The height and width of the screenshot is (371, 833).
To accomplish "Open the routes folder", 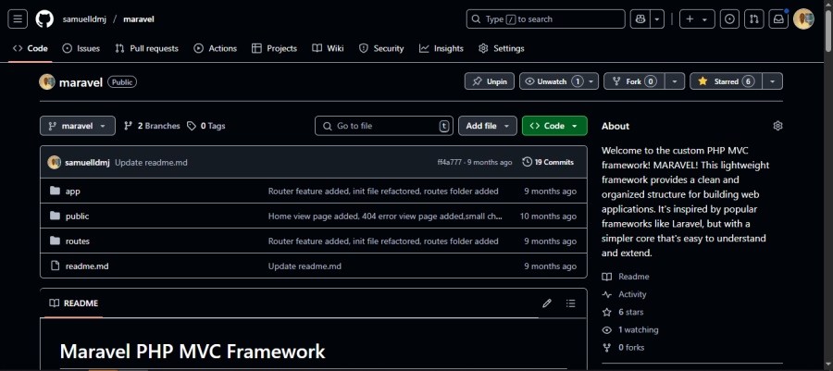I will coord(78,241).
